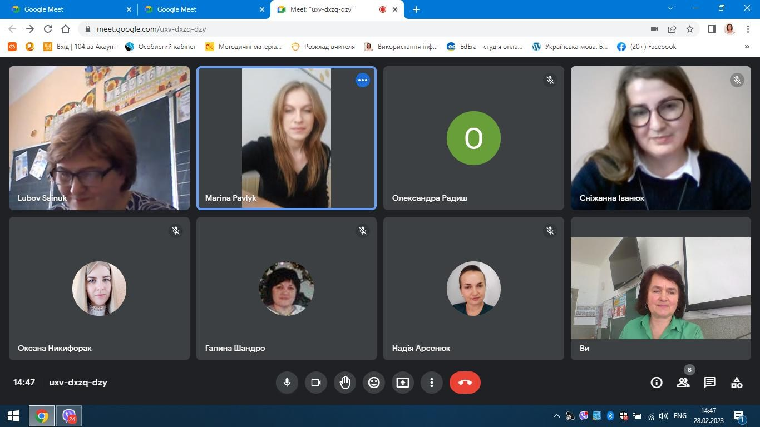Viewport: 760px width, 427px height.
Task: Click the green O avatar of Олександра Радиш
Action: point(473,138)
